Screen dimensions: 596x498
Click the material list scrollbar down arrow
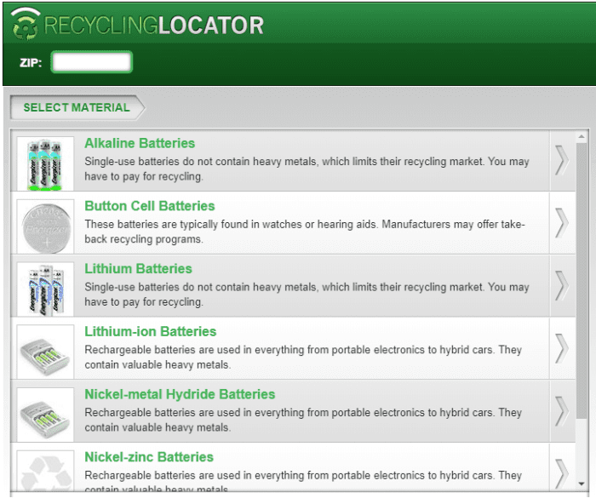tap(582, 484)
